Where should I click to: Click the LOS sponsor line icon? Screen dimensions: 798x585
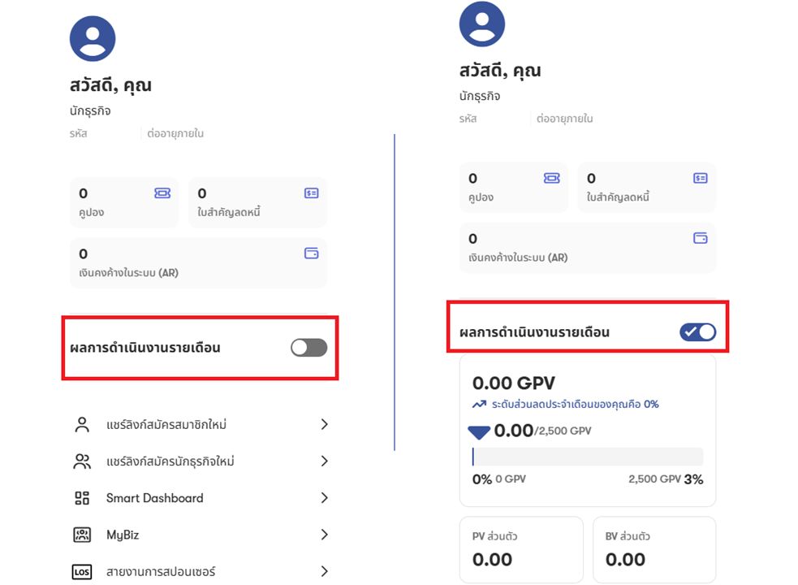[82, 572]
